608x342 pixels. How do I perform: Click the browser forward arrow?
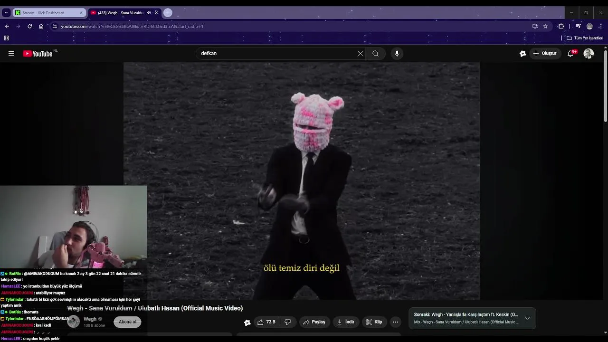[x=18, y=26]
